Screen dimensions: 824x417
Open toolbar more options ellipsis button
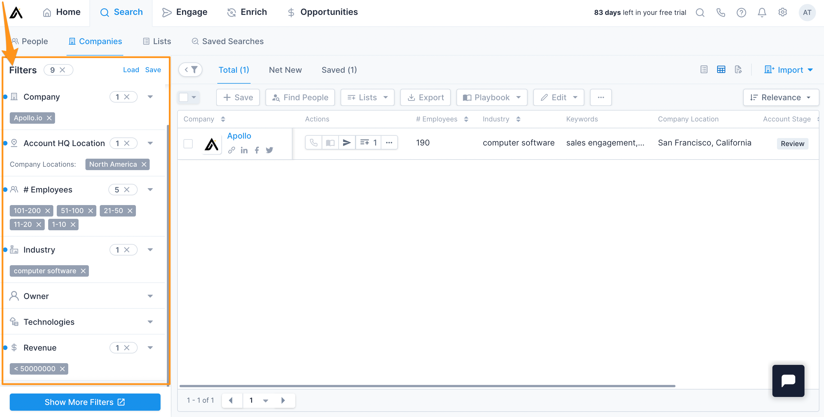pos(601,97)
